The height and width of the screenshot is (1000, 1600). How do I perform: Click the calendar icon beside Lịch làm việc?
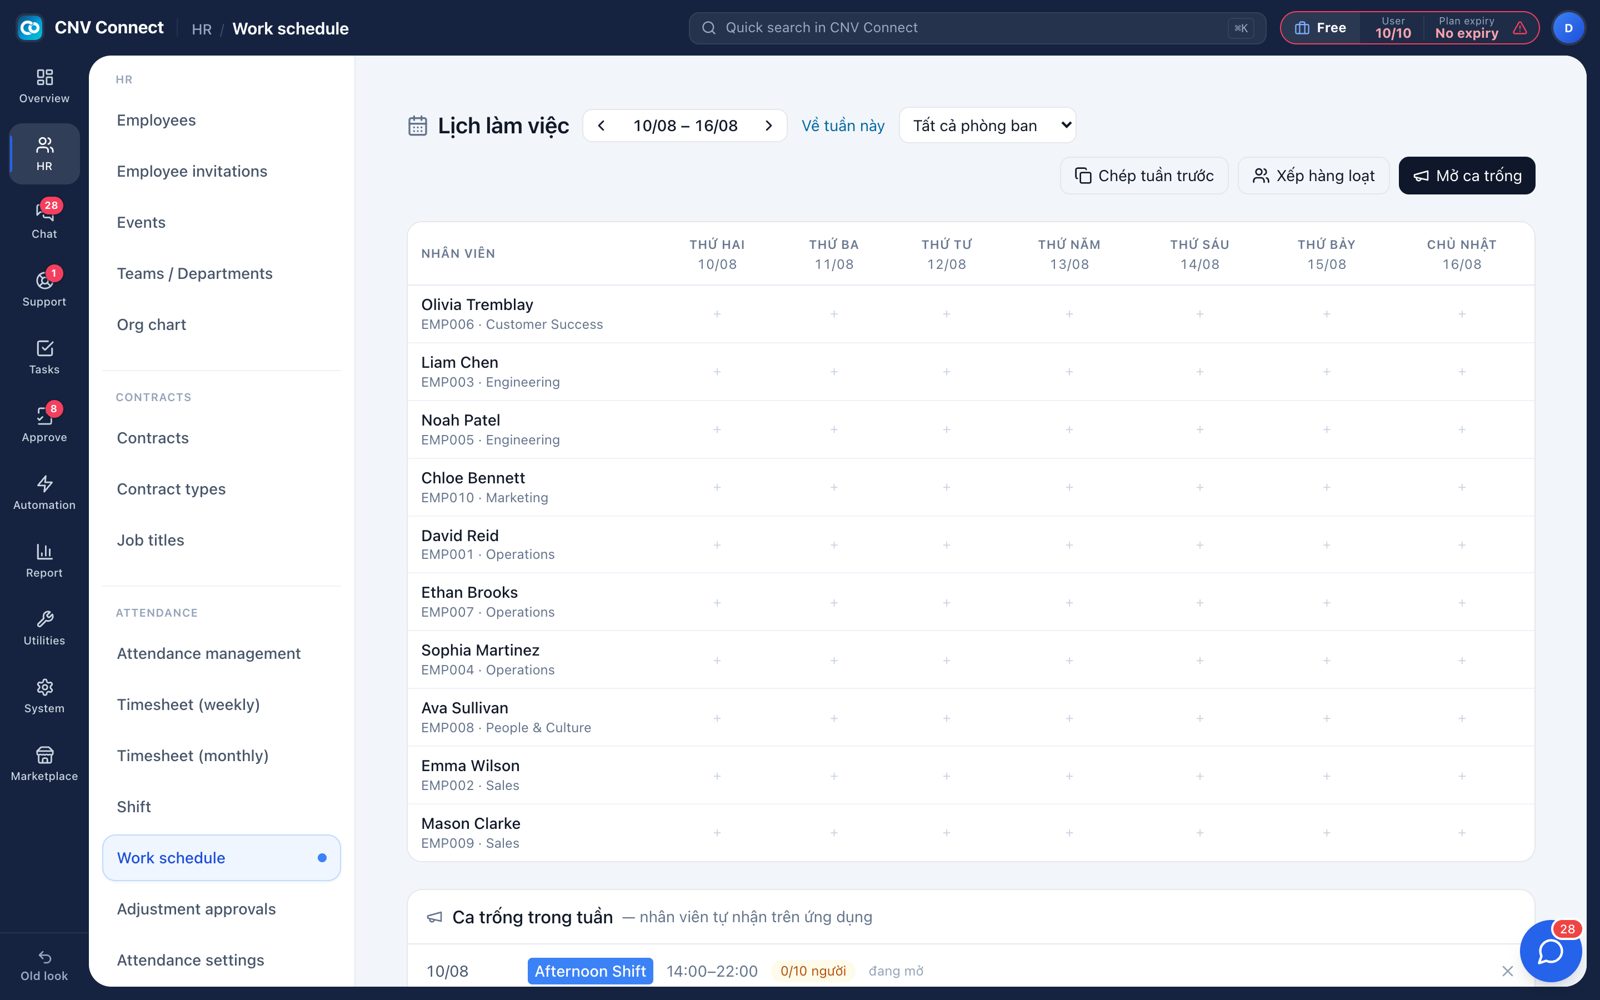[418, 125]
